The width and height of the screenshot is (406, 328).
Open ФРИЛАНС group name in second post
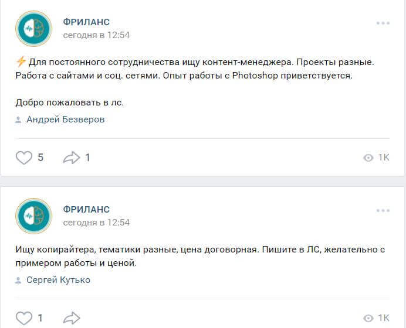click(x=86, y=210)
